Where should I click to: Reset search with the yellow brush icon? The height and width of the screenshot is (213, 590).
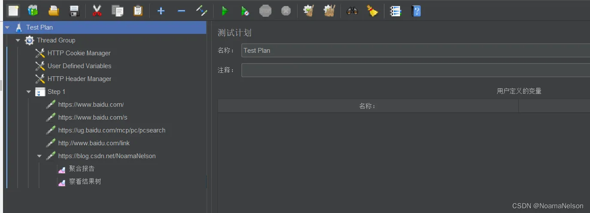point(373,11)
